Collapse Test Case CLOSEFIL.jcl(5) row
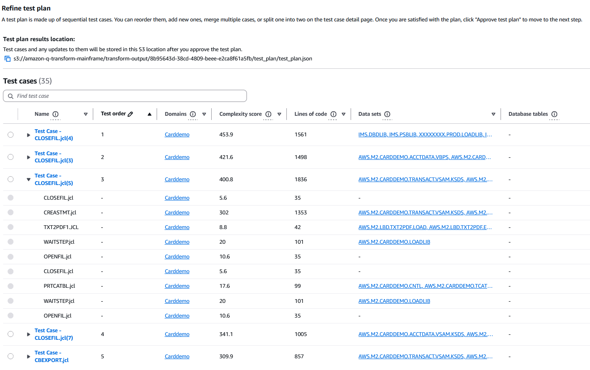 28,180
